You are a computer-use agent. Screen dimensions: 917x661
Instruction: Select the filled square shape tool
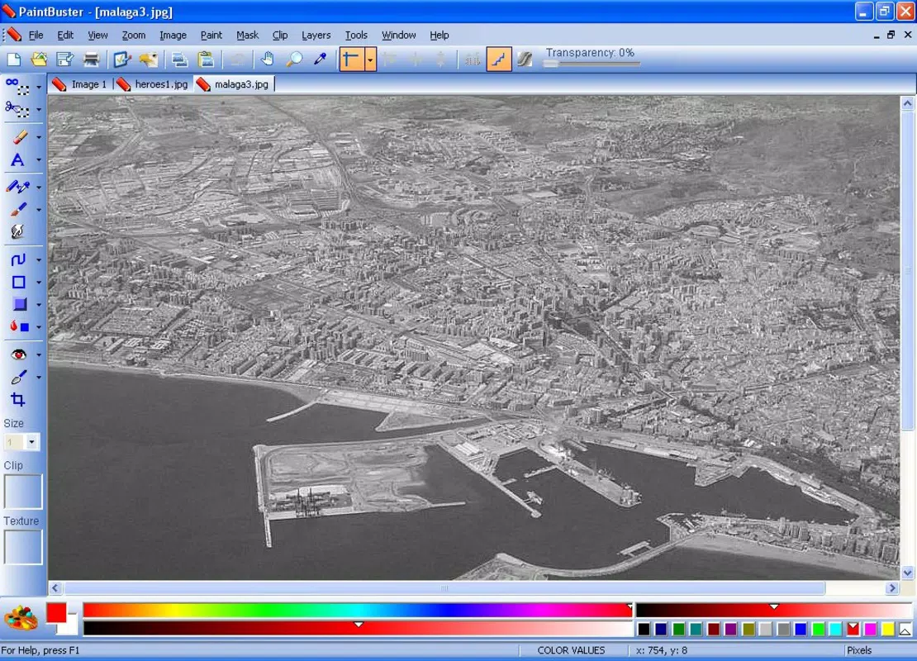(19, 304)
